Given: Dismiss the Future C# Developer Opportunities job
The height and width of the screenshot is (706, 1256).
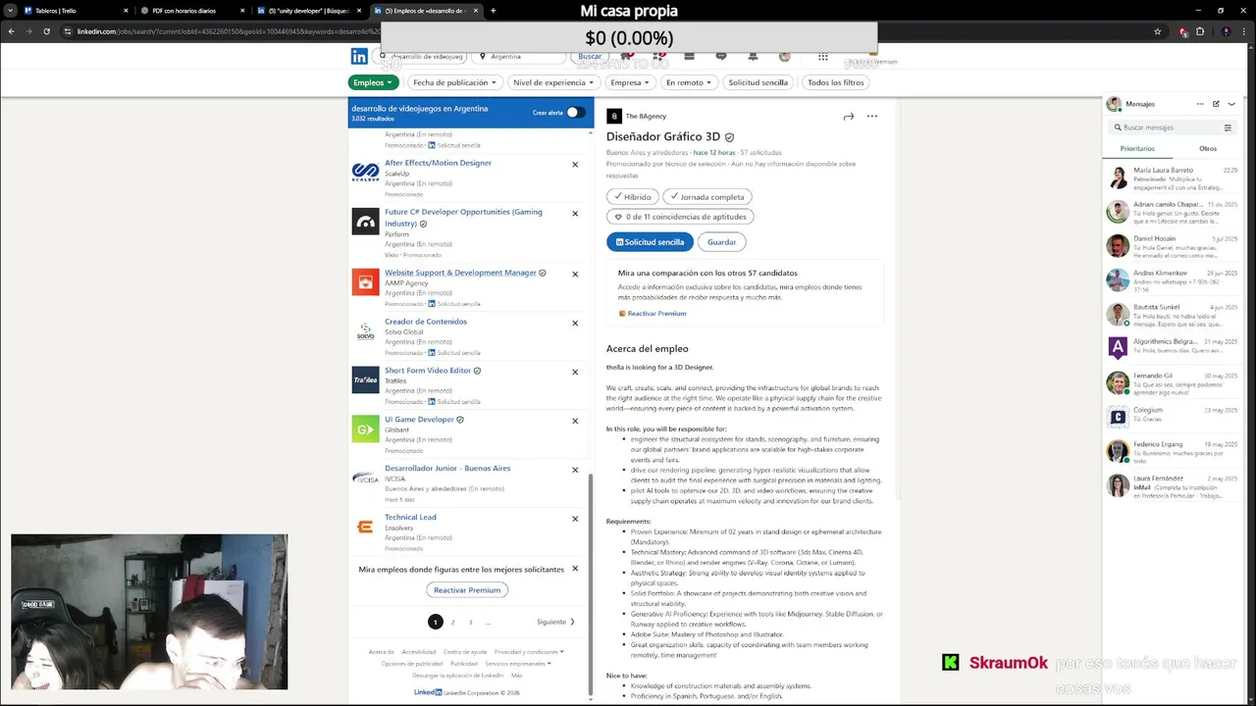Looking at the screenshot, I should (575, 214).
